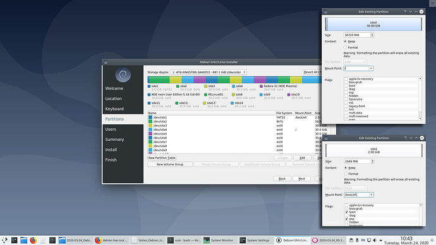The width and height of the screenshot is (436, 245).
Task: Switch to the 'user : bash' Konsole task
Action: point(184,241)
